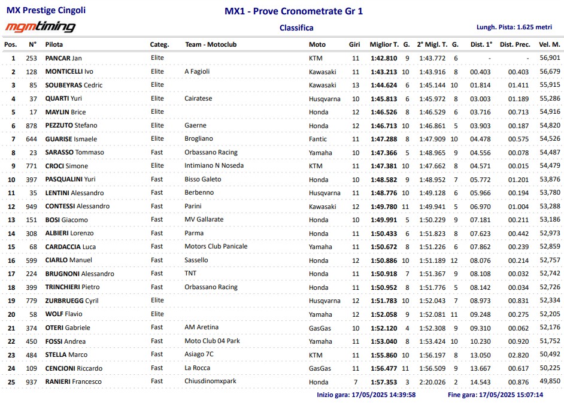Select rider LENTINI Alessandro
Screen dimensions: 564x403
pyautogui.click(x=74, y=193)
